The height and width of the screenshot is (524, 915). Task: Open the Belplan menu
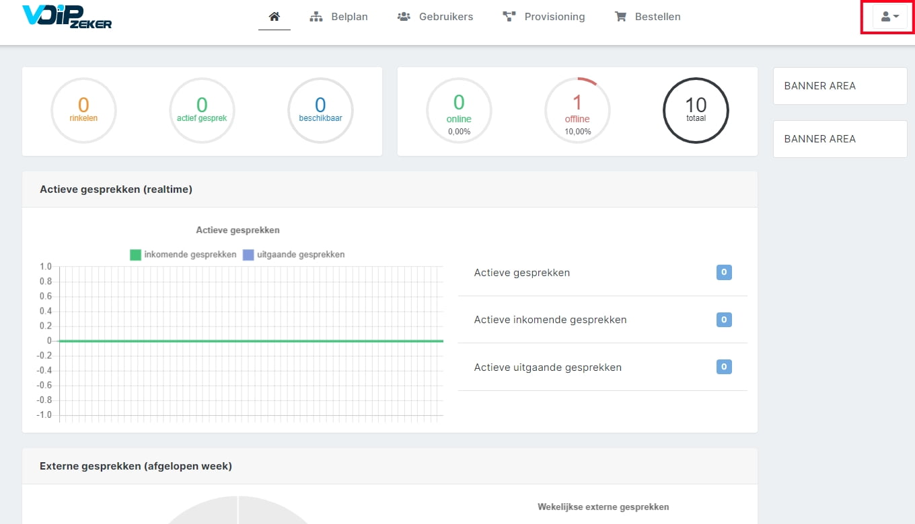click(338, 16)
